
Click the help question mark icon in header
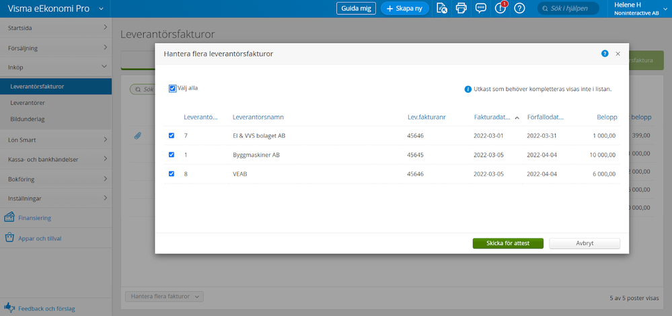pyautogui.click(x=519, y=9)
